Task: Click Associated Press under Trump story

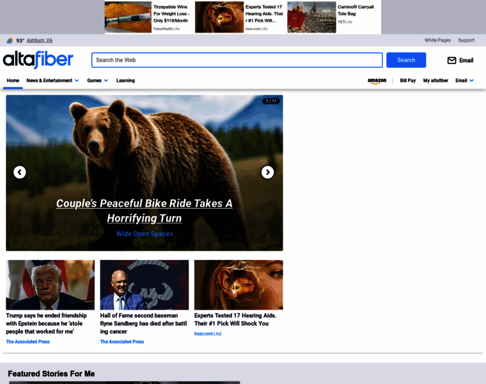Action: (28, 342)
